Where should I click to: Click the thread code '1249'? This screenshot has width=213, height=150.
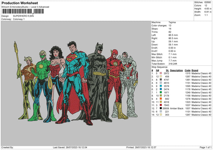(188, 92)
